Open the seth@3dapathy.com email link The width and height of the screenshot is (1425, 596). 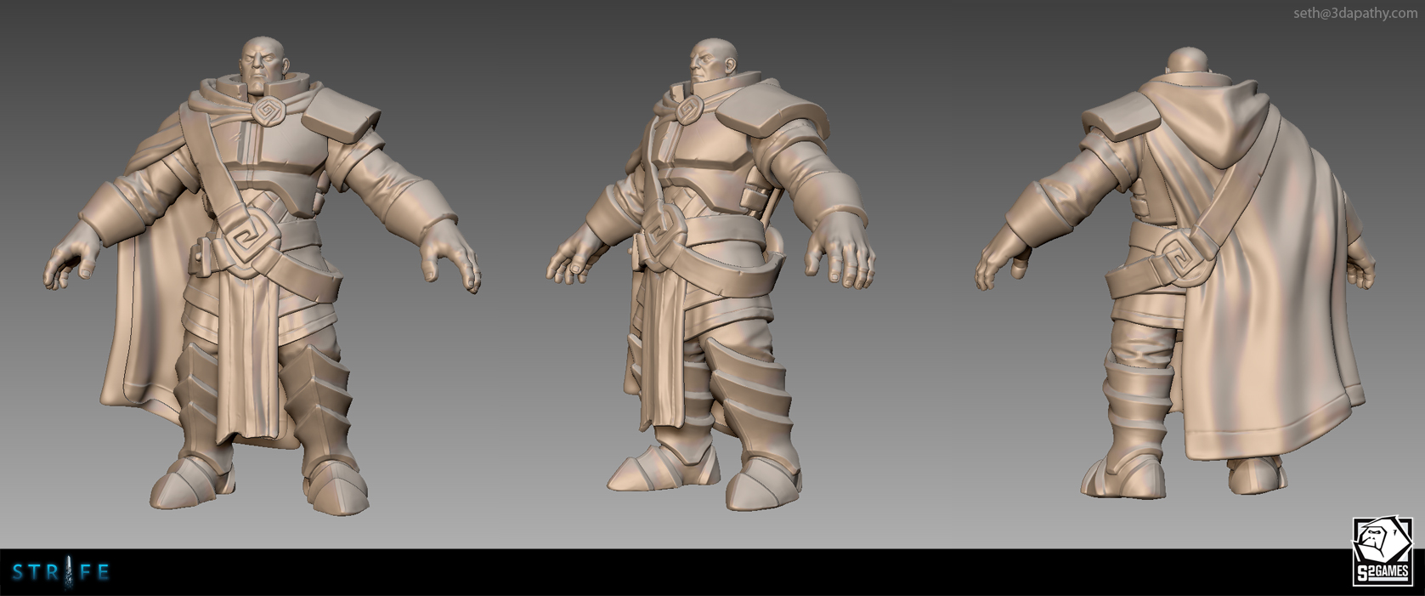[x=1354, y=13]
